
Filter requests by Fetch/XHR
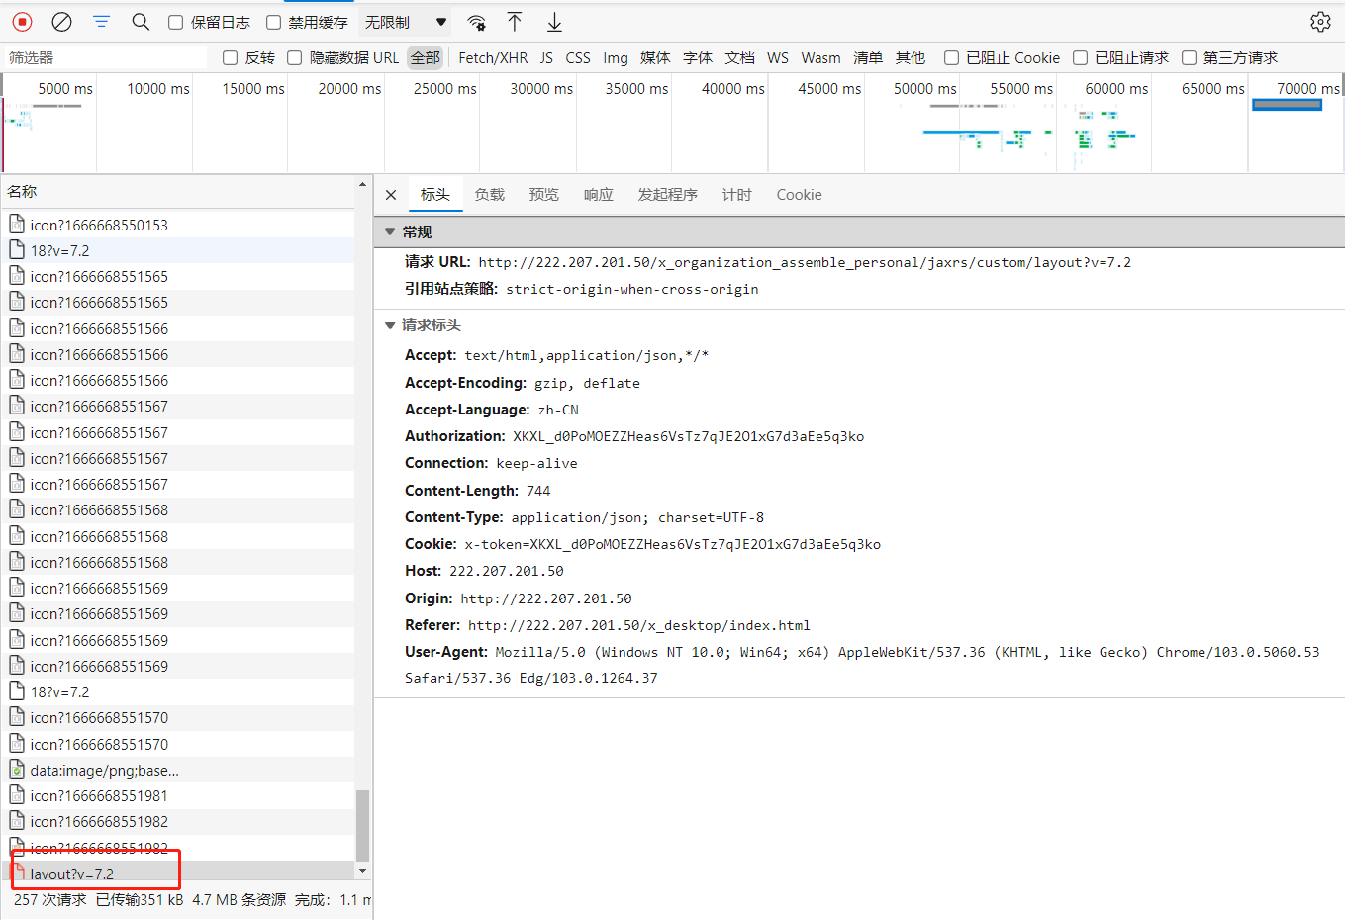[x=493, y=58]
